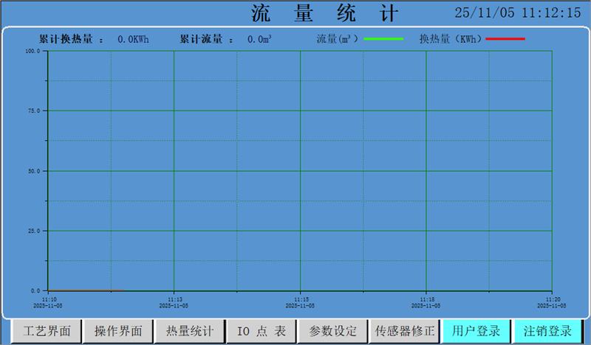591x345 pixels.
Task: Click the 用户登录 login button
Action: point(476,331)
